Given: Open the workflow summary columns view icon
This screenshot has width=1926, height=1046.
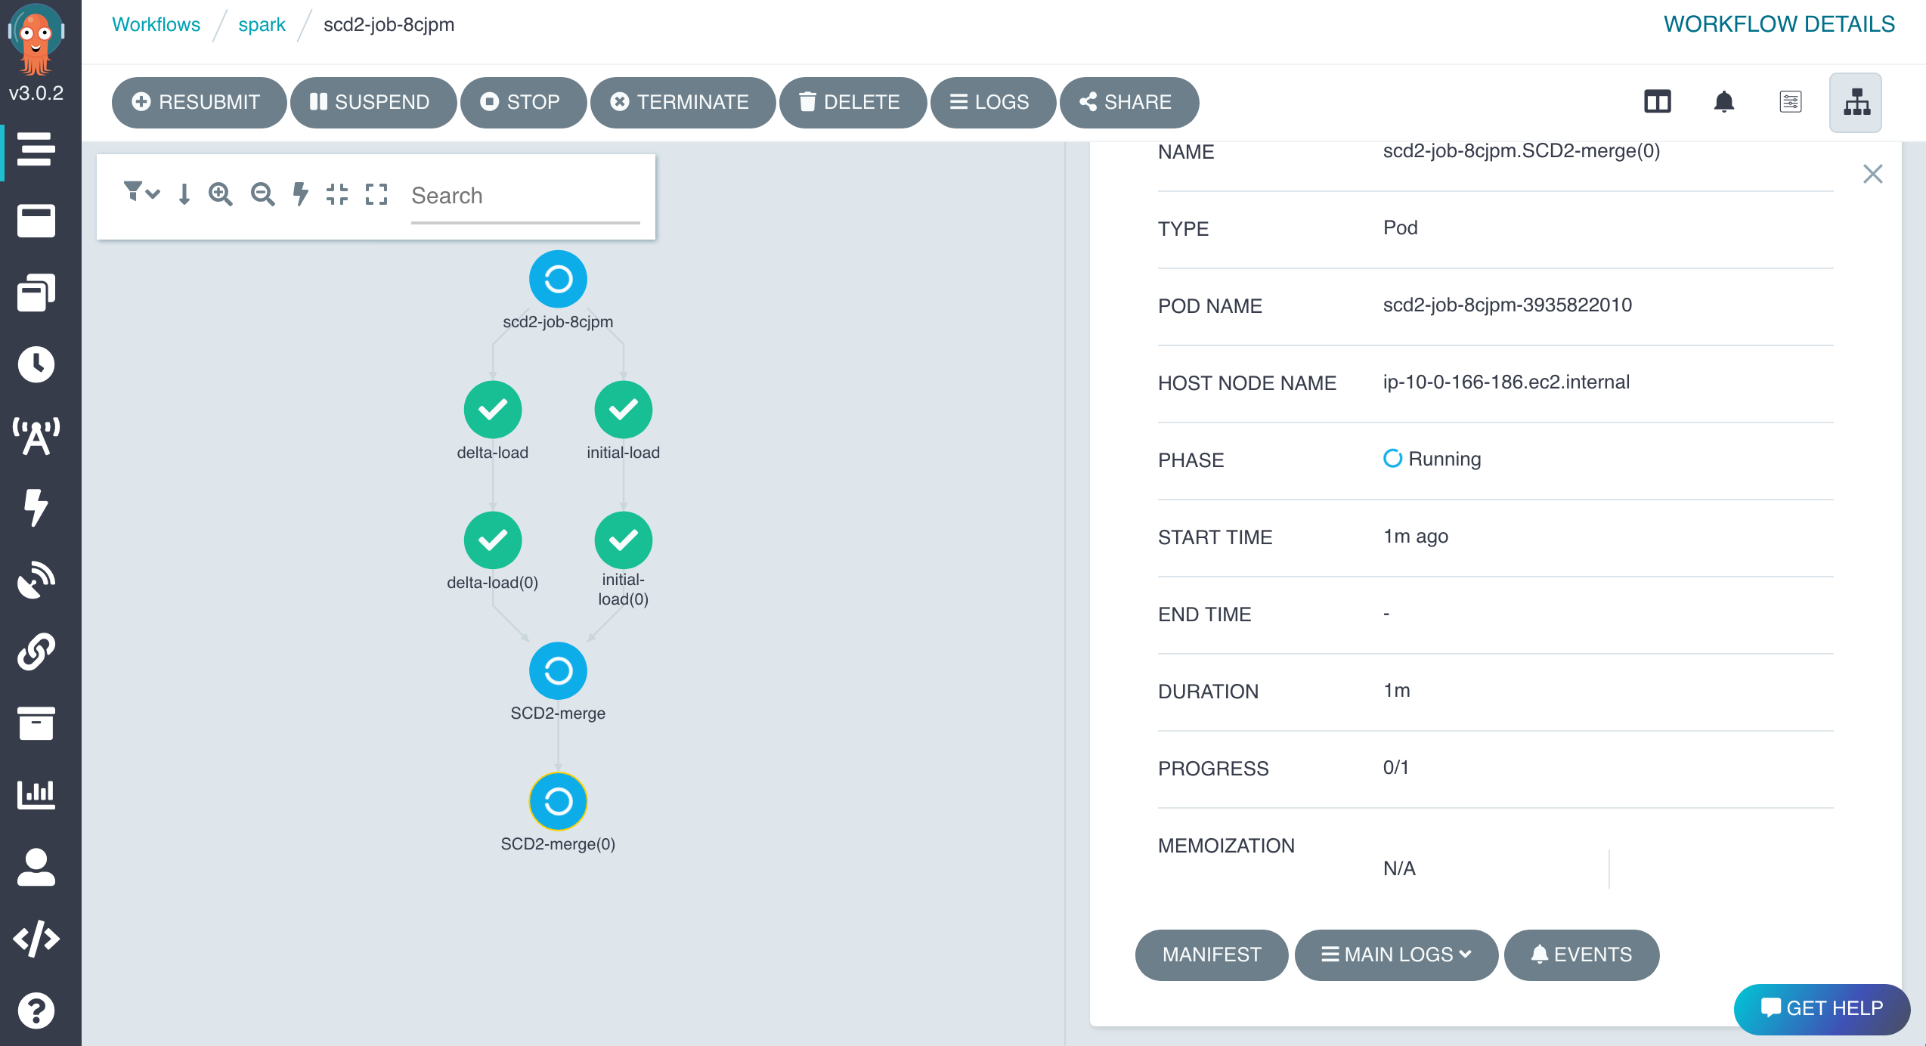Looking at the screenshot, I should 1658,102.
